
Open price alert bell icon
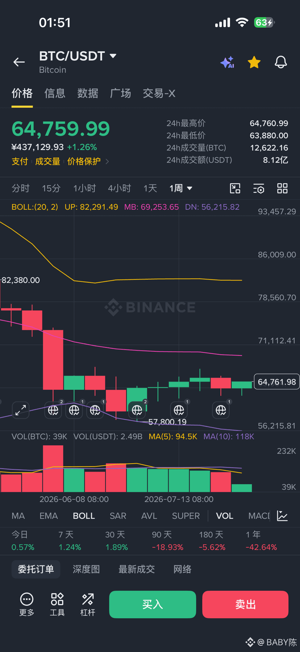point(281,62)
